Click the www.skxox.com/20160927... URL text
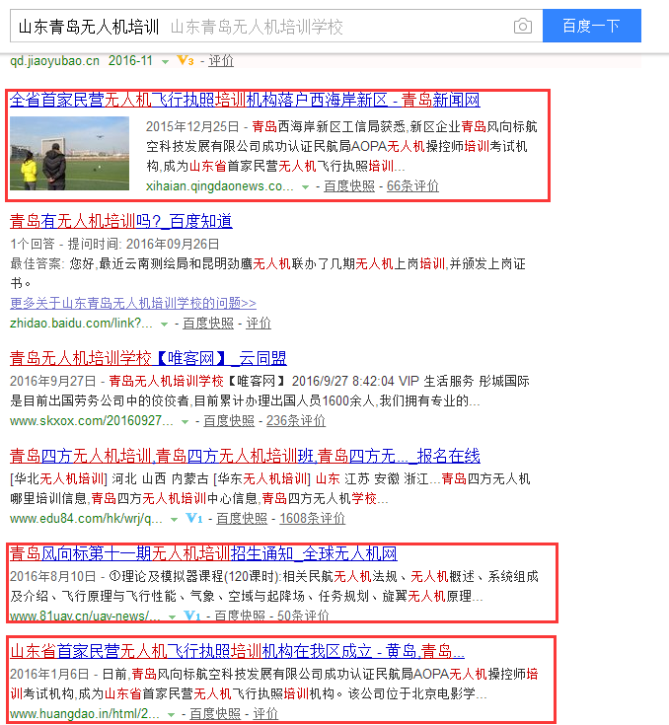The image size is (669, 725). [92, 421]
